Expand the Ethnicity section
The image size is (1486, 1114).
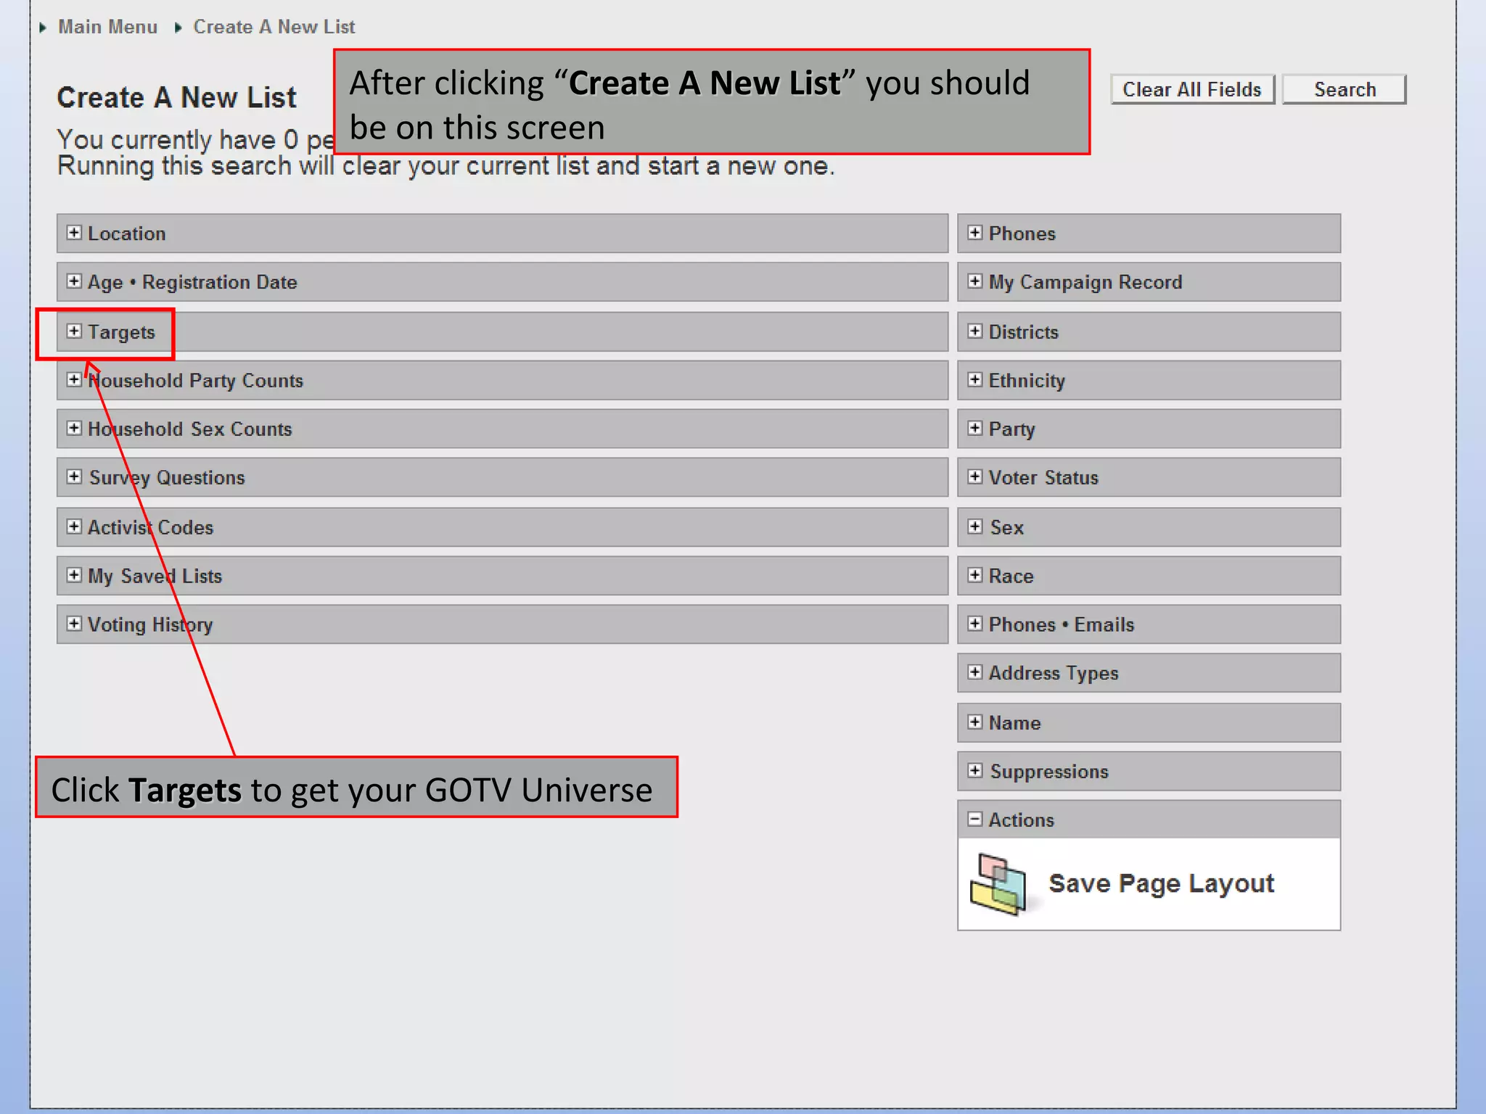pyautogui.click(x=975, y=380)
